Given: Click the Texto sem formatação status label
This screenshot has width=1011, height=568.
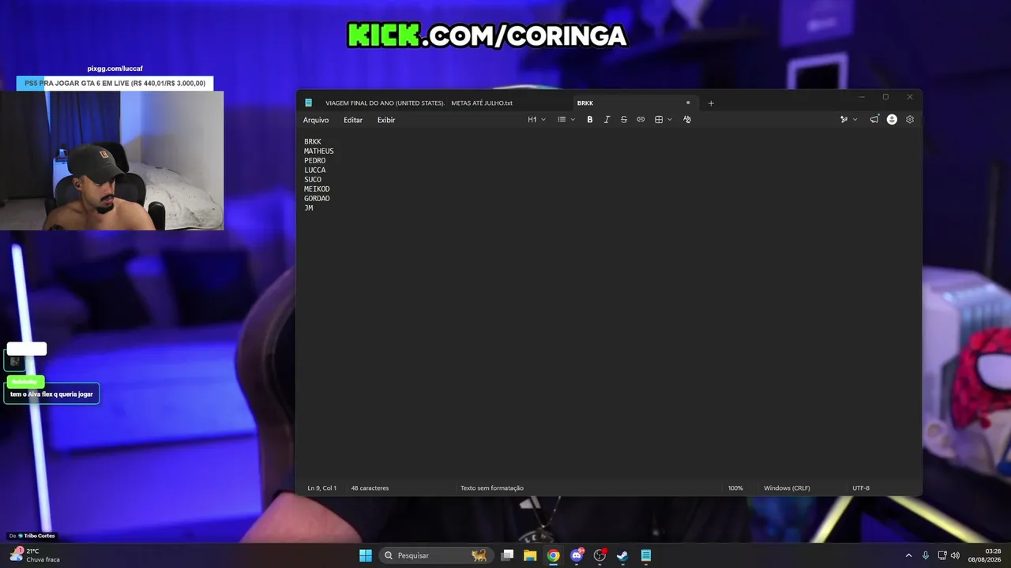Looking at the screenshot, I should tap(492, 488).
